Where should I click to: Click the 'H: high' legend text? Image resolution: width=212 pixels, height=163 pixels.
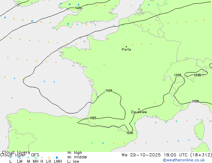coord(75,153)
